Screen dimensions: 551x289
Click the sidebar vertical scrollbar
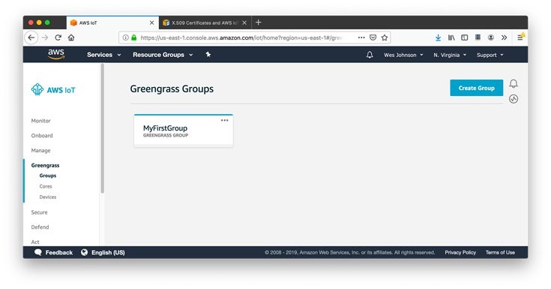tap(102, 128)
